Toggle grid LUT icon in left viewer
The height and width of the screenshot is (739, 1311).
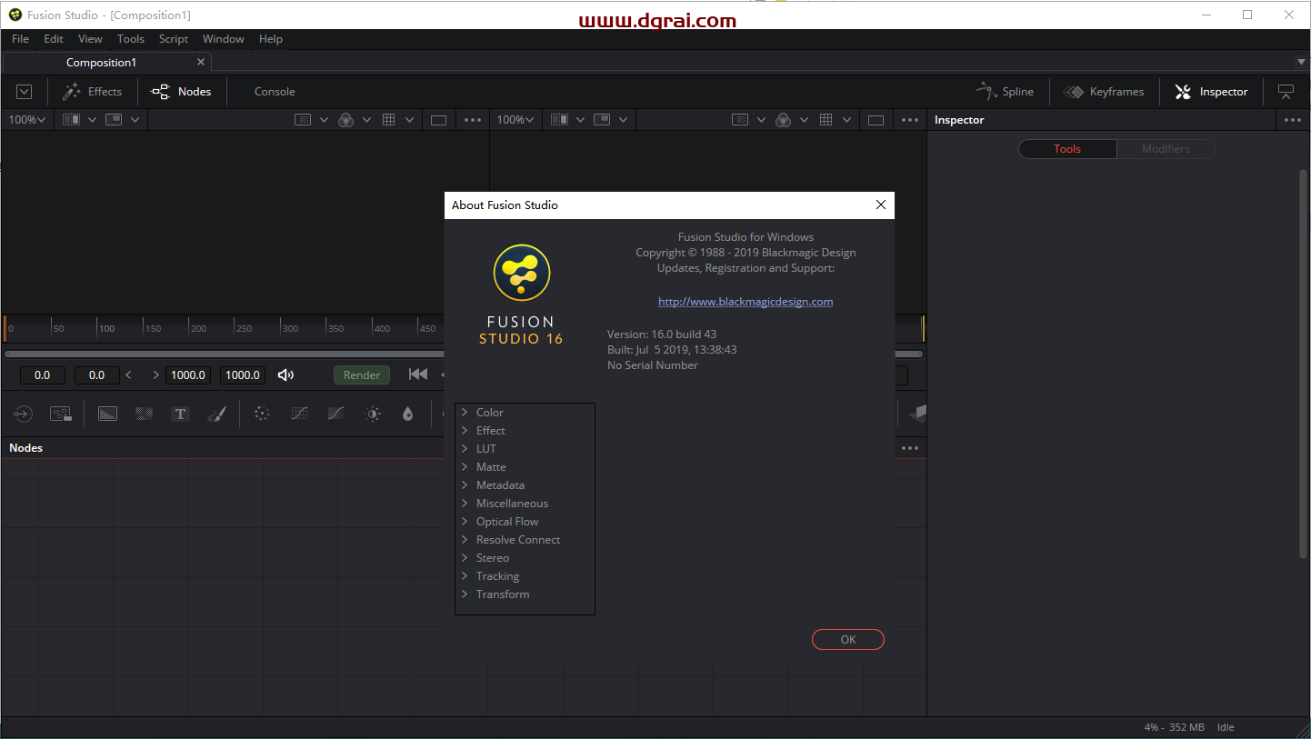[x=388, y=120]
